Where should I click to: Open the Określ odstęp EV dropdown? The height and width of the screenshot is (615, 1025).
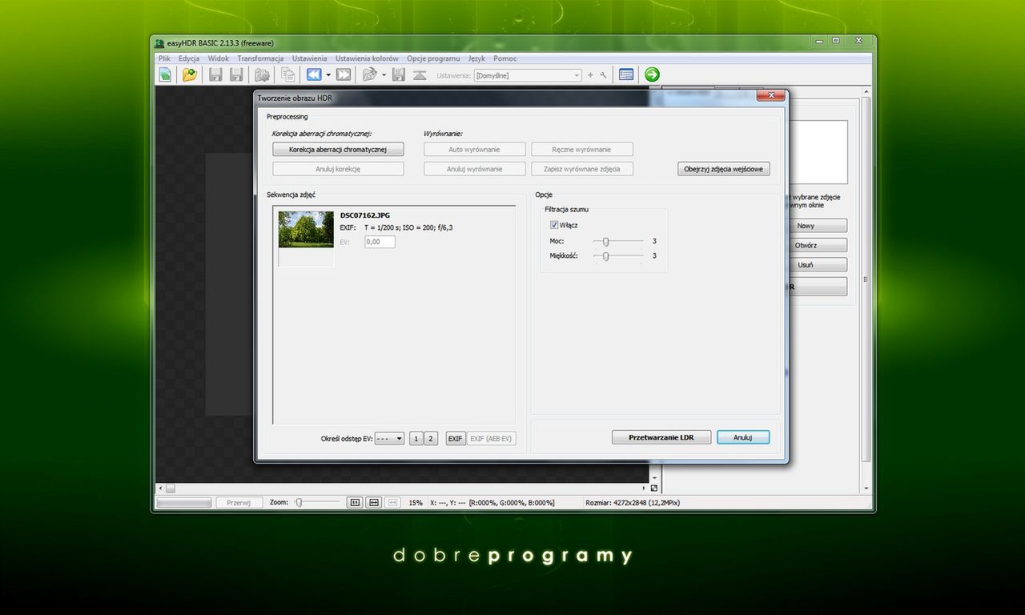pyautogui.click(x=389, y=439)
